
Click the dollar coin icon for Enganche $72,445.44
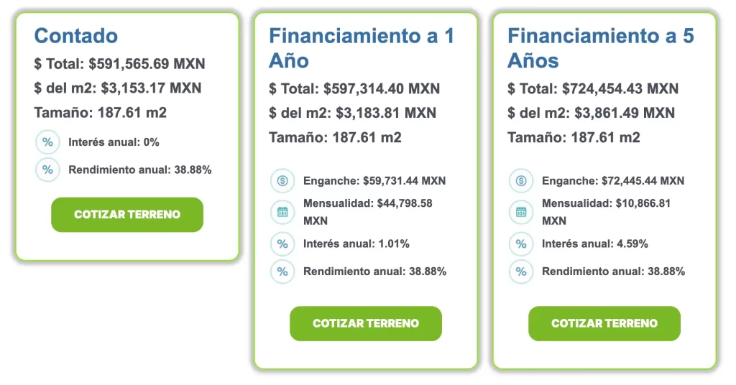click(x=521, y=180)
